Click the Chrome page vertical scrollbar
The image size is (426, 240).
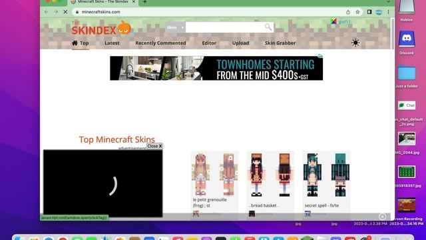point(393,34)
